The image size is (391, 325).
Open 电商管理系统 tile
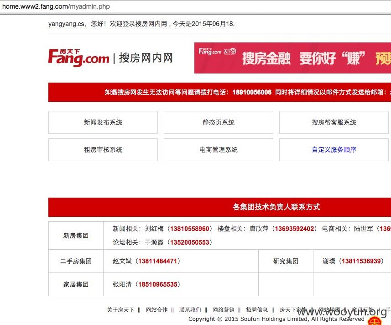(219, 150)
